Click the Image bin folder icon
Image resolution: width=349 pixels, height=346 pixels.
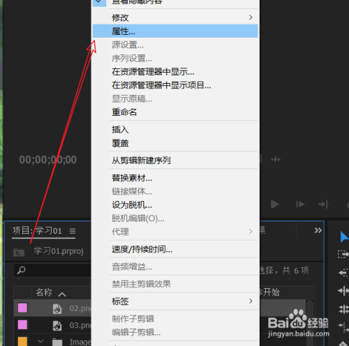57,342
